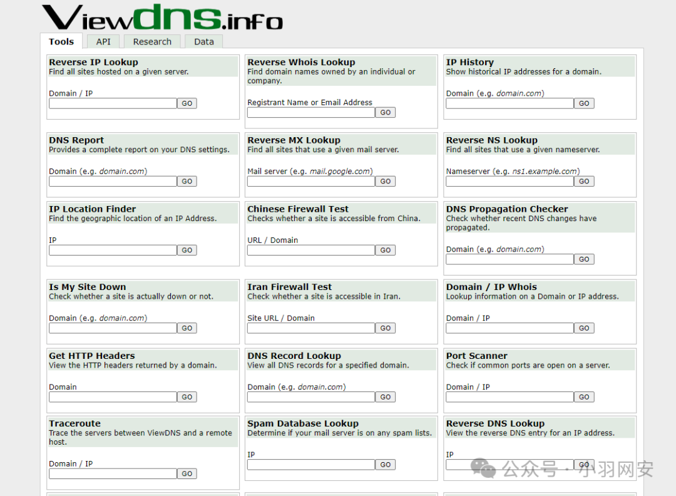Click the Domain / IP Whois heading
The image size is (676, 496).
(x=491, y=287)
